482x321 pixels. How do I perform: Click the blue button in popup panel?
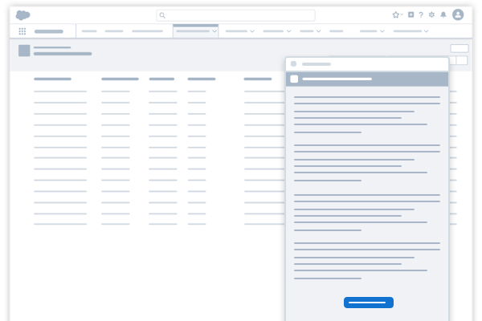(x=368, y=303)
